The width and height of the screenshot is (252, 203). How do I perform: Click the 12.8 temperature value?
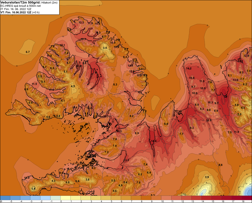tap(132, 71)
